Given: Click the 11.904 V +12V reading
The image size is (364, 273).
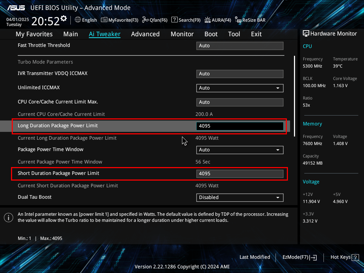Looking at the screenshot, I should [x=311, y=202].
